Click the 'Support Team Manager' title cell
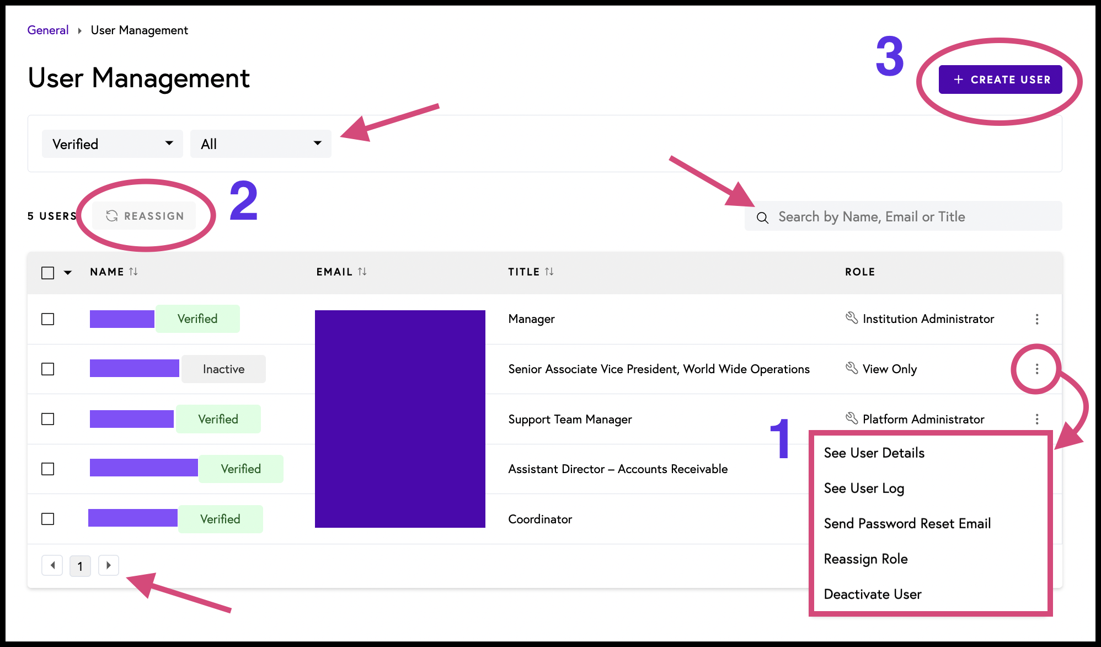 click(570, 419)
